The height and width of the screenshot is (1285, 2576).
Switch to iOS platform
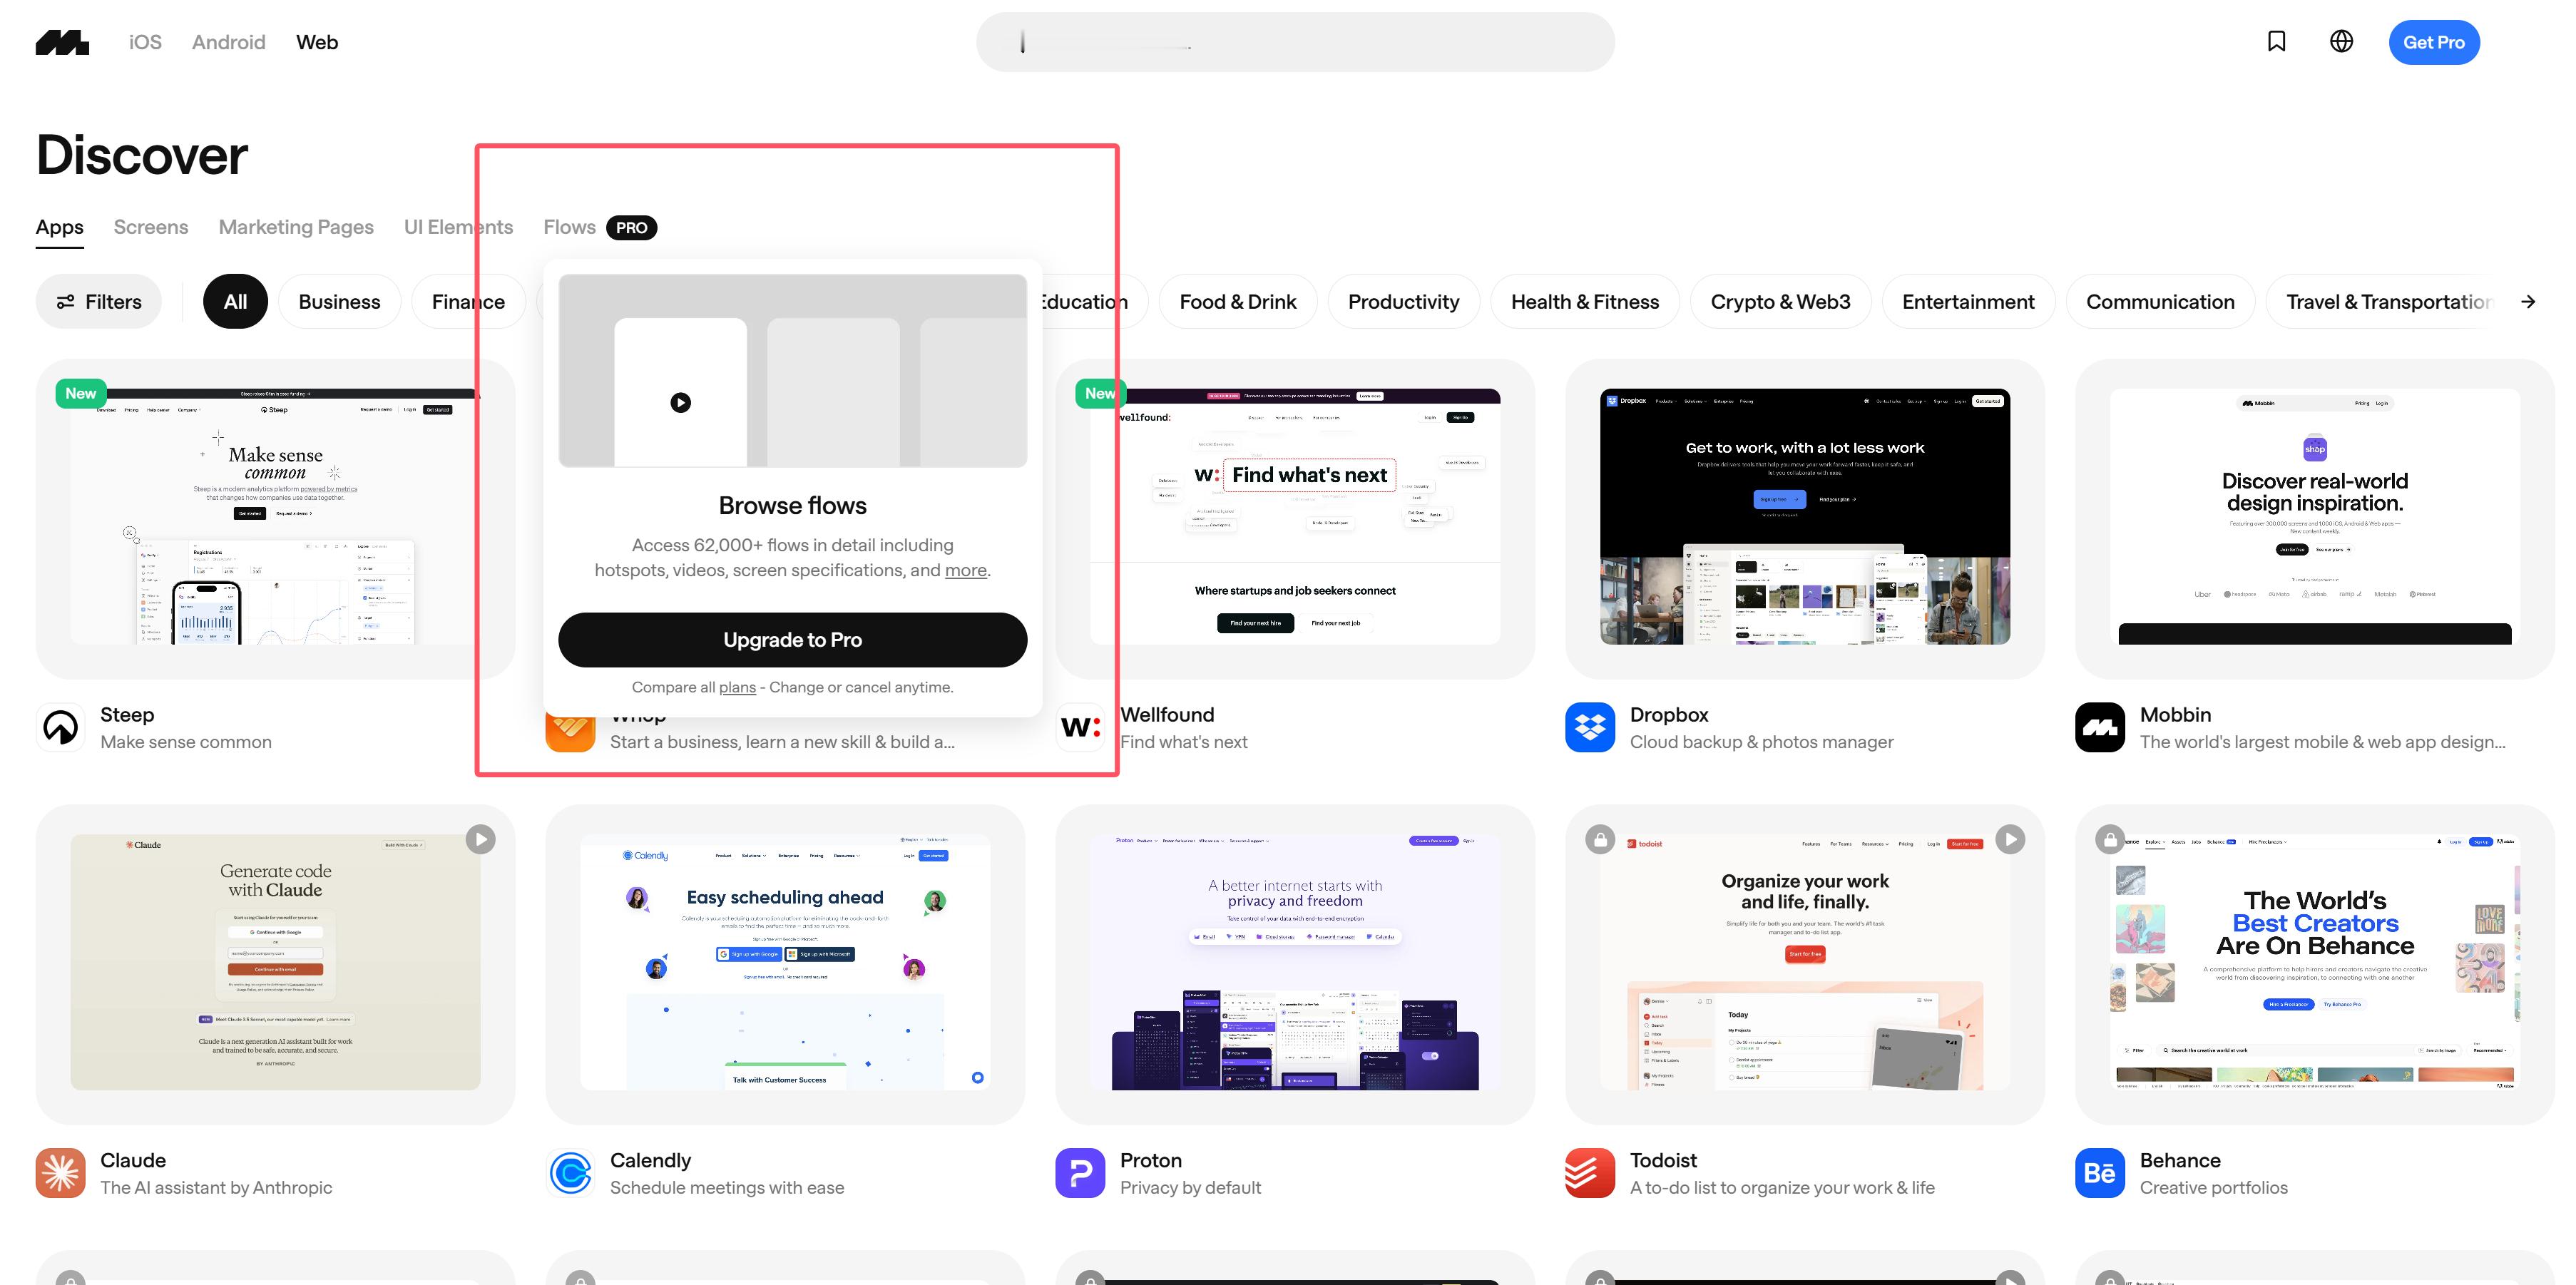(x=145, y=42)
